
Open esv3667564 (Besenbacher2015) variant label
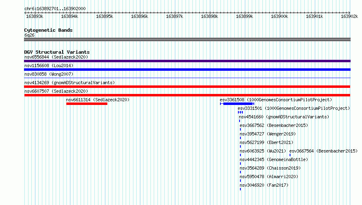coord(323,151)
